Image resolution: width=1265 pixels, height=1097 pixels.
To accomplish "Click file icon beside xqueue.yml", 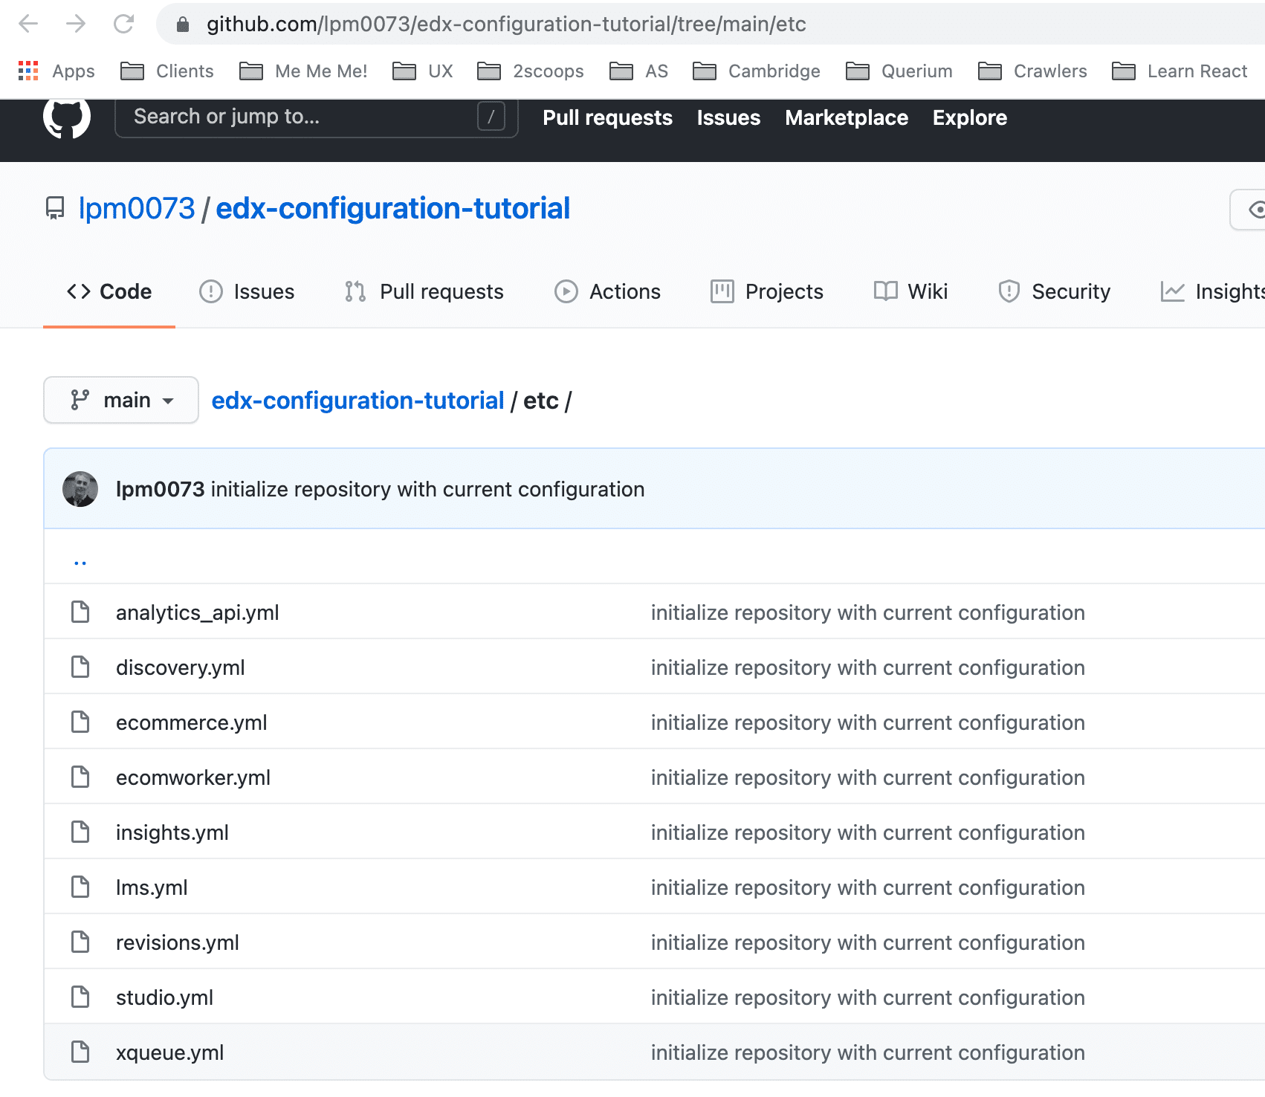I will (x=80, y=1052).
